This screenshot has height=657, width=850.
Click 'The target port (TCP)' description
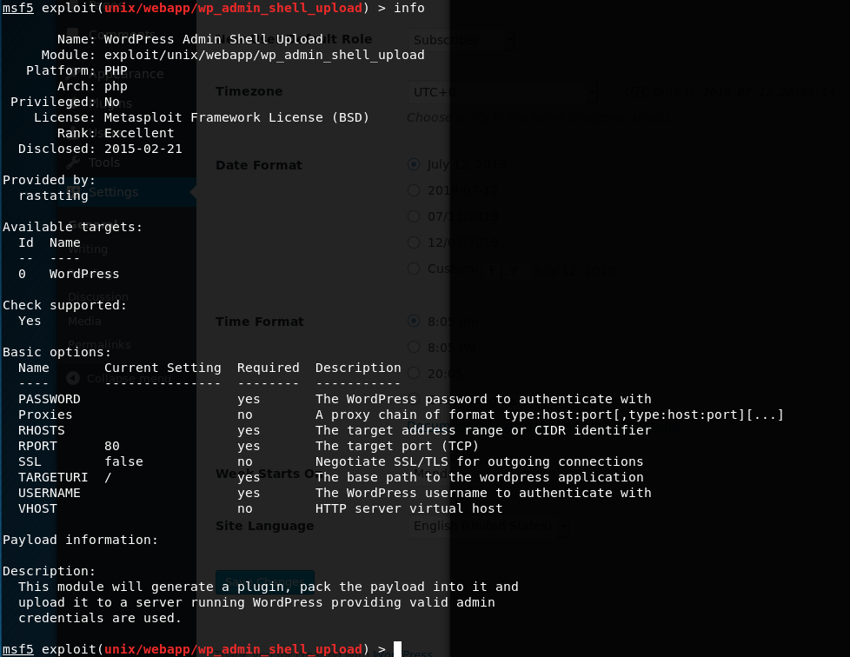[x=397, y=446]
